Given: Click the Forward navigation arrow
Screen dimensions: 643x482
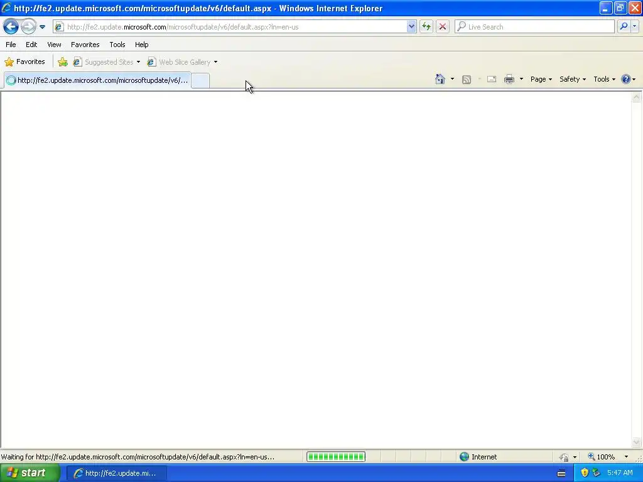Looking at the screenshot, I should (x=28, y=27).
